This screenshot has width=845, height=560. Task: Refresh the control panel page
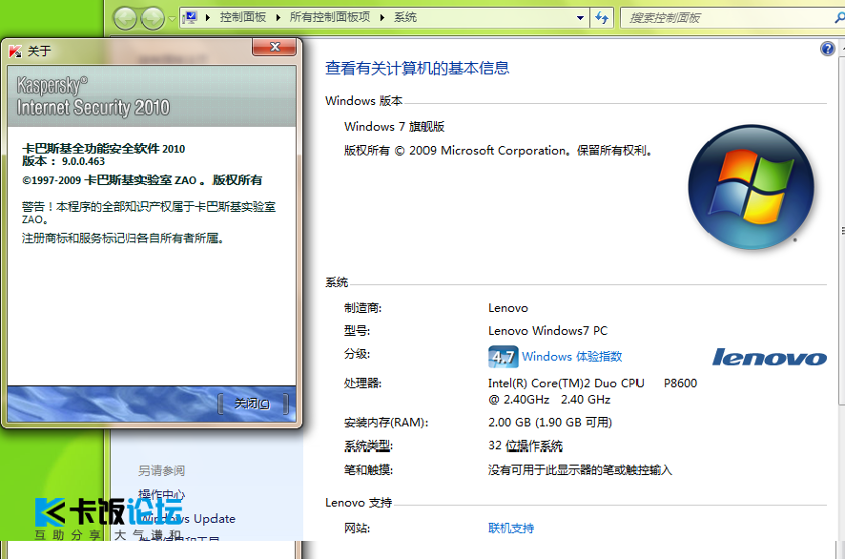[602, 18]
